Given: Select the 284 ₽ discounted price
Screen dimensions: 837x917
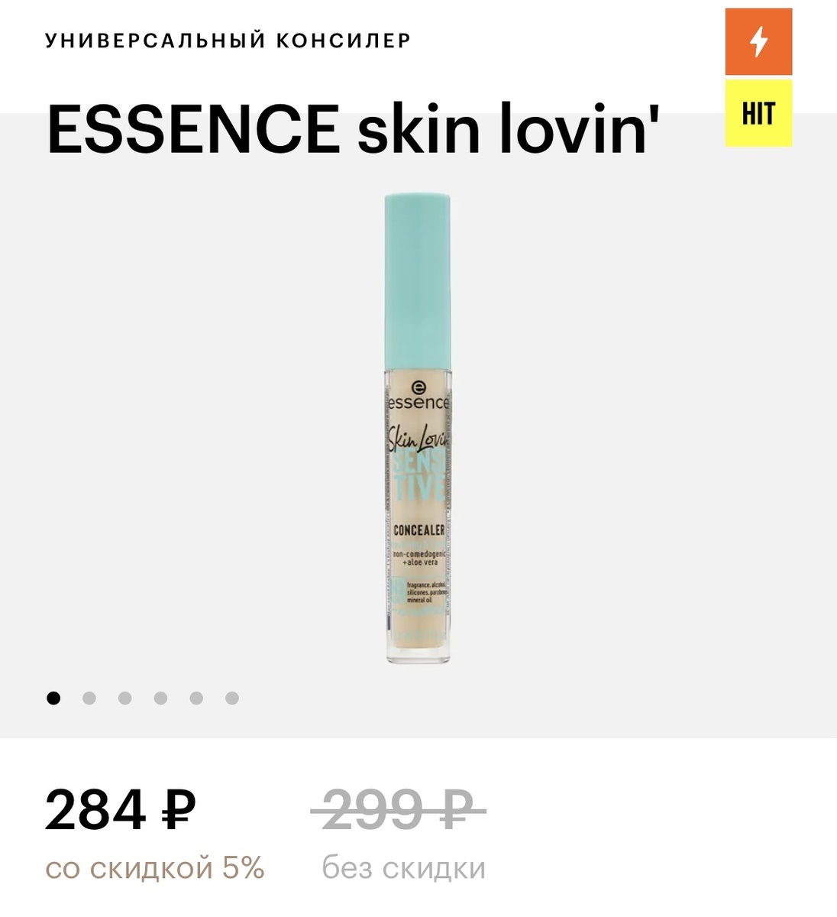Looking at the screenshot, I should (121, 810).
